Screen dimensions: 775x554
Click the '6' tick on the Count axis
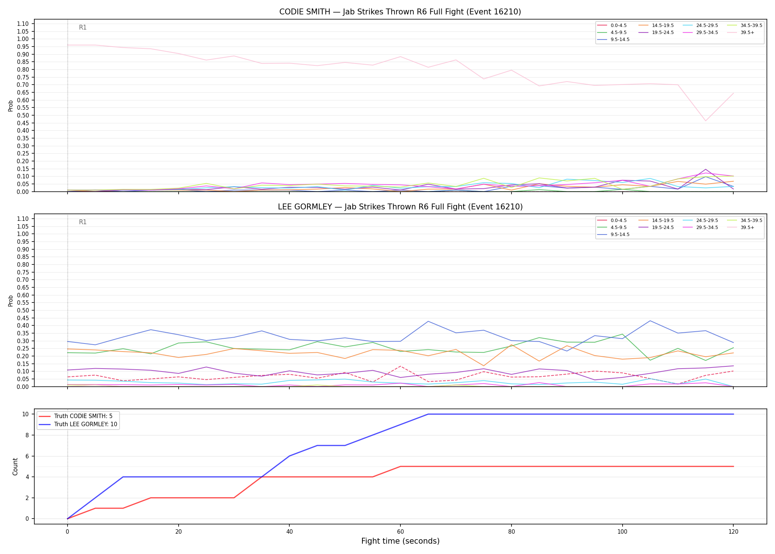pos(27,456)
